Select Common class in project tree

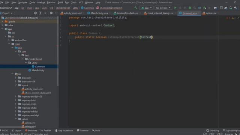pos(40,66)
